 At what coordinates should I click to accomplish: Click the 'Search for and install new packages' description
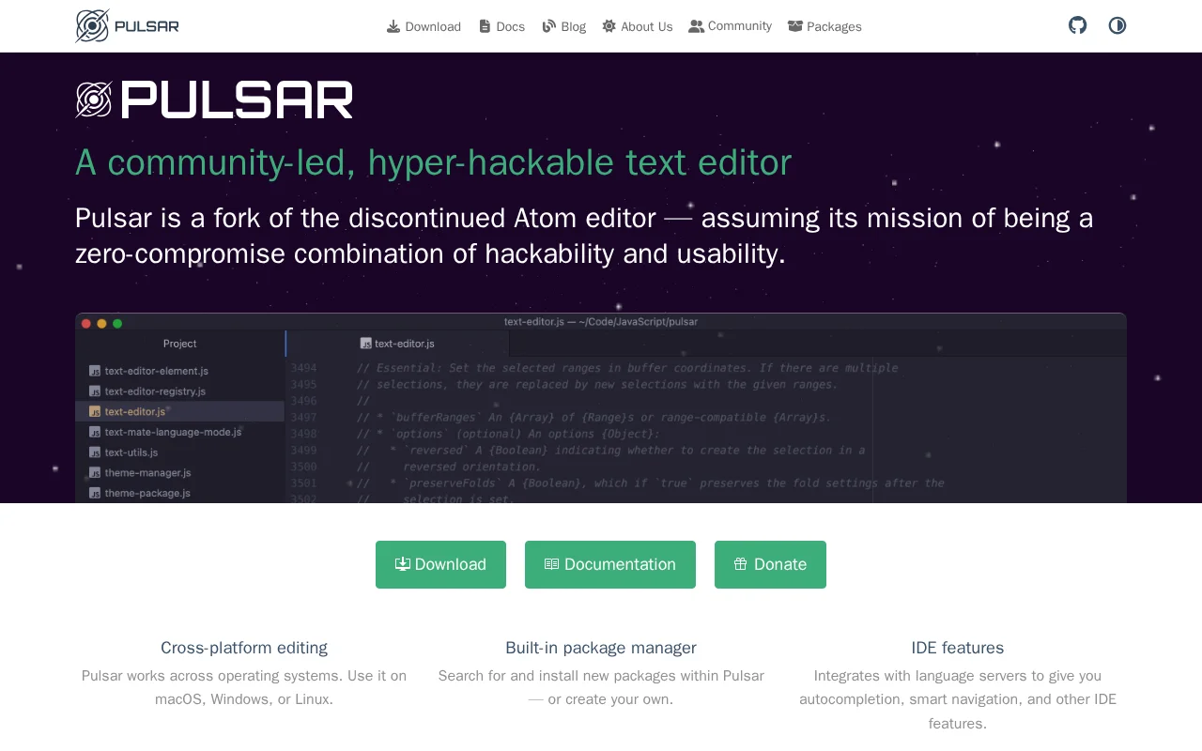click(x=601, y=688)
